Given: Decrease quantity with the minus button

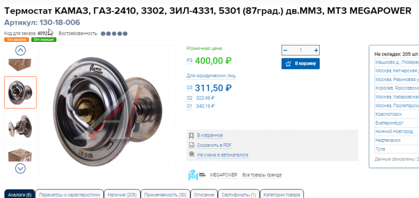Looking at the screenshot, I should [x=285, y=51].
